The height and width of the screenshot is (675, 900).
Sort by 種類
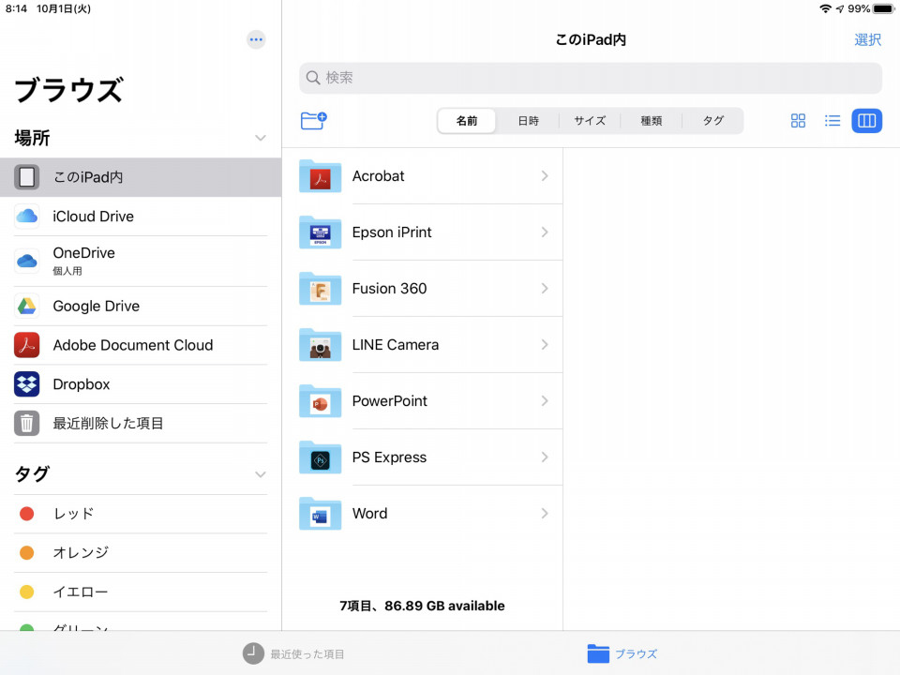651,121
